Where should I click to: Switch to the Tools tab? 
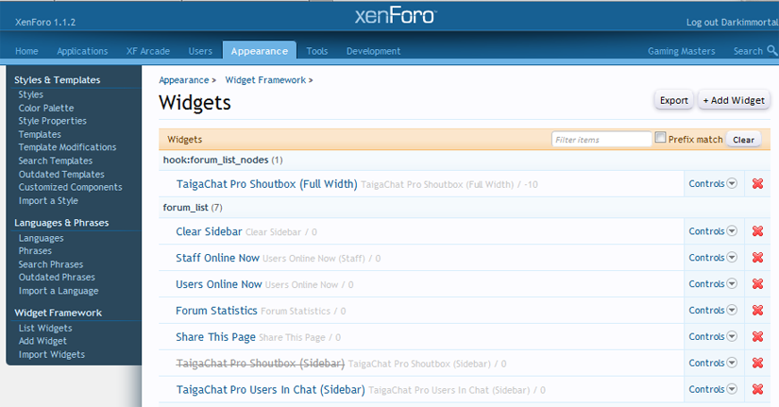point(317,51)
